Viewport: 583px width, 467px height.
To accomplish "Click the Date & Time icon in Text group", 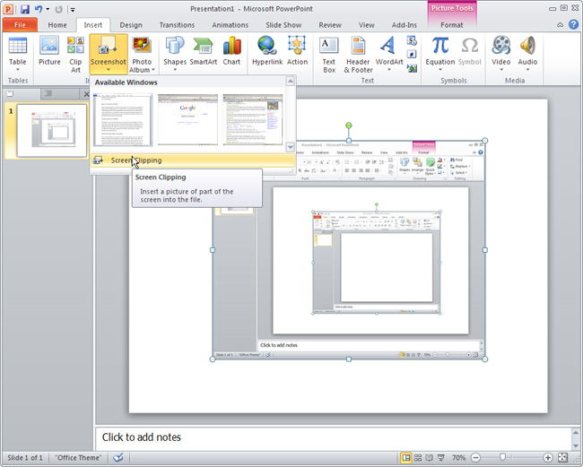I will point(412,40).
